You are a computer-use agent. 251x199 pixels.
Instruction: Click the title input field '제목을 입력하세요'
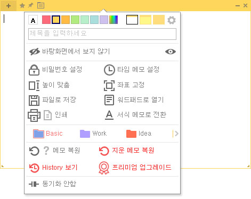click(102, 34)
